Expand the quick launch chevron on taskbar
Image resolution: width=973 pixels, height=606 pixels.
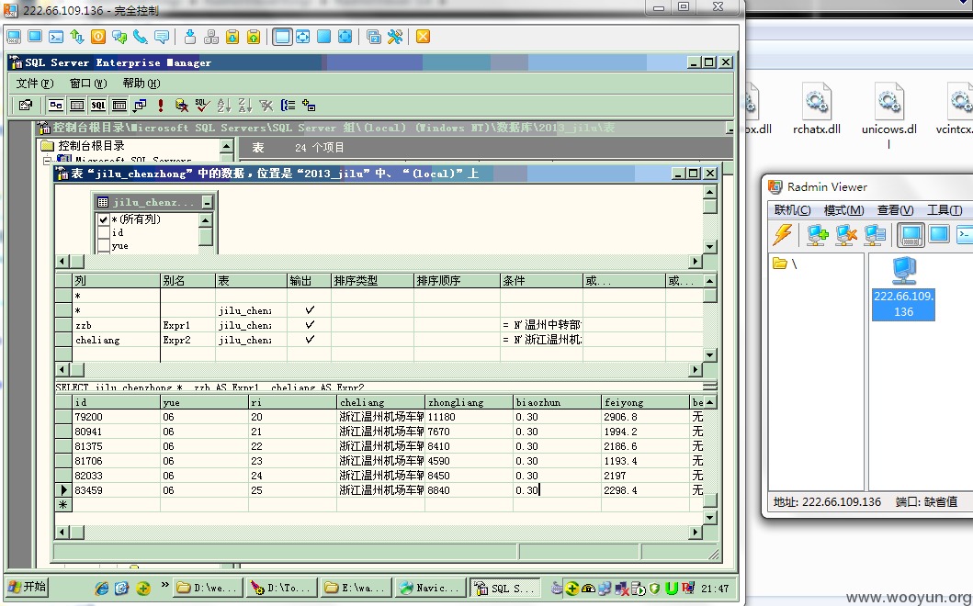pos(164,584)
